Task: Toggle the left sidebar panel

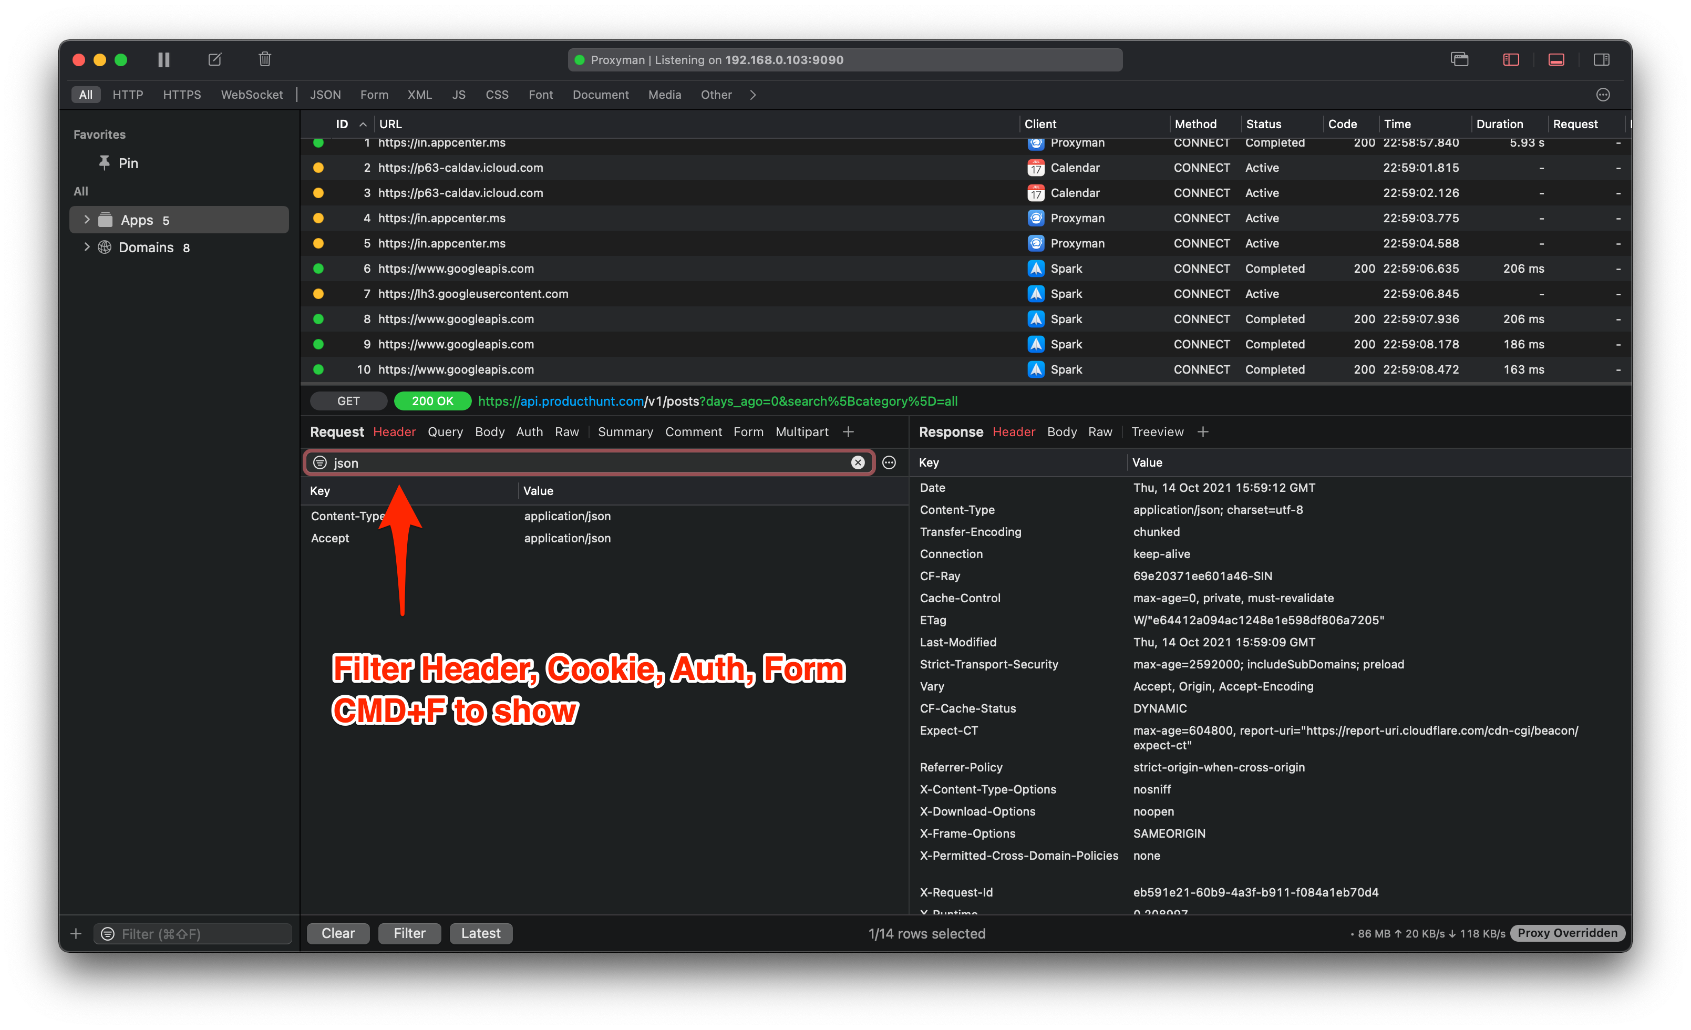Action: pyautogui.click(x=1511, y=60)
